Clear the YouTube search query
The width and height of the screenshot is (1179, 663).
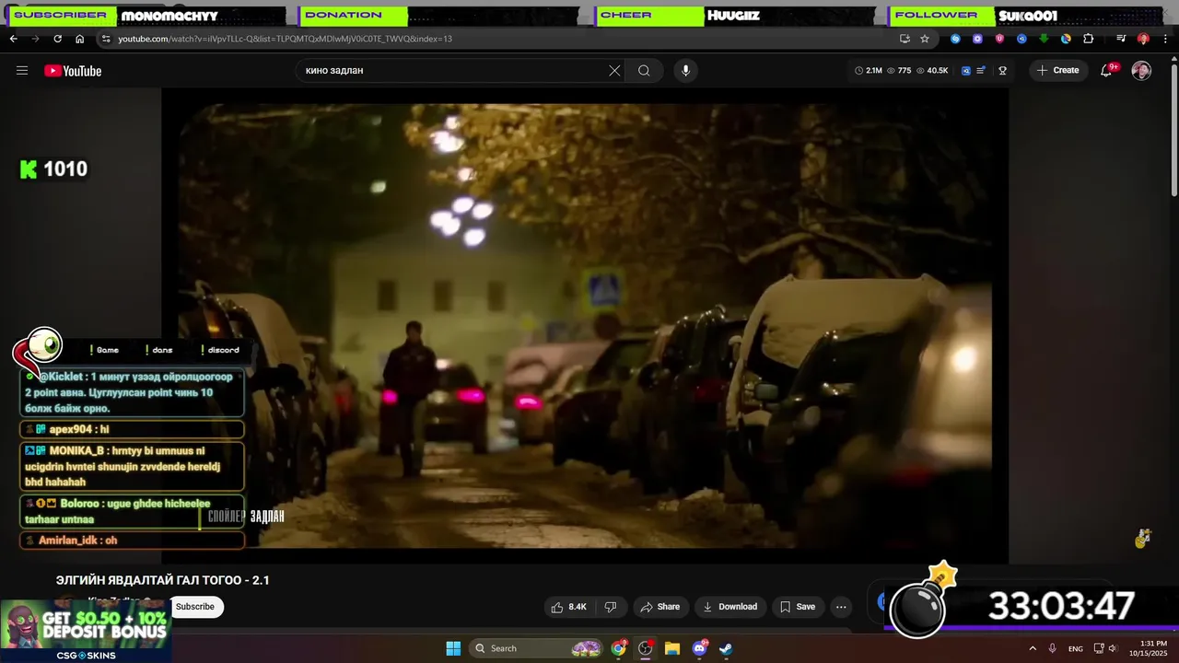(614, 70)
